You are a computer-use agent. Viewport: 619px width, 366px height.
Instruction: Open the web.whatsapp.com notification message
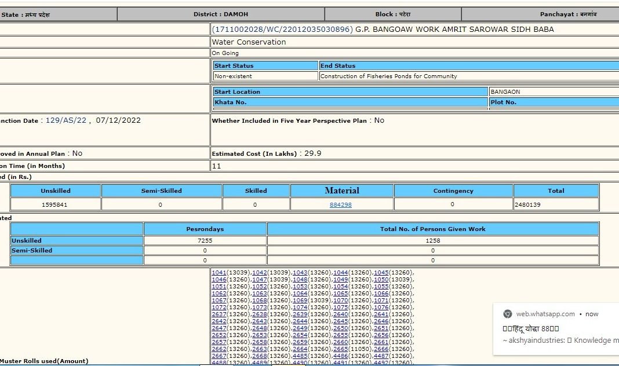point(556,328)
